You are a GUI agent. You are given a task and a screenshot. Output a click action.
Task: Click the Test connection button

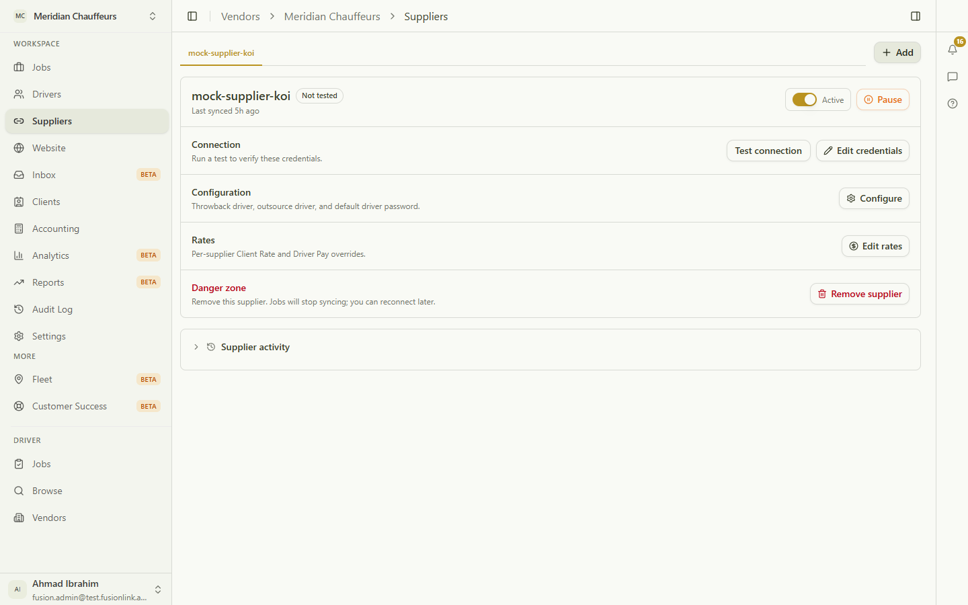[x=768, y=151]
